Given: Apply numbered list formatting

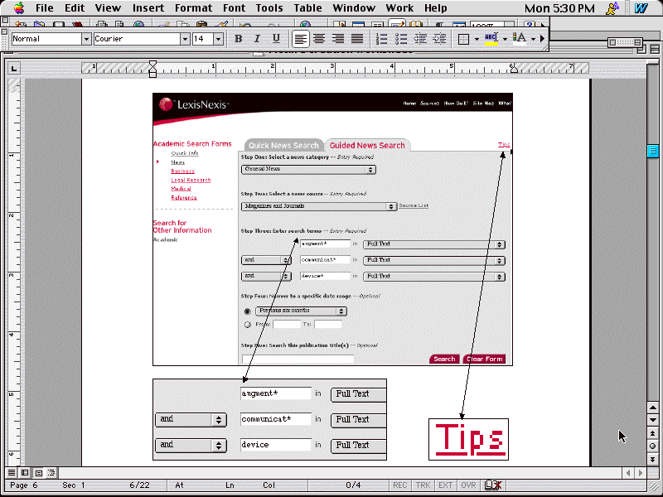Looking at the screenshot, I should [381, 39].
